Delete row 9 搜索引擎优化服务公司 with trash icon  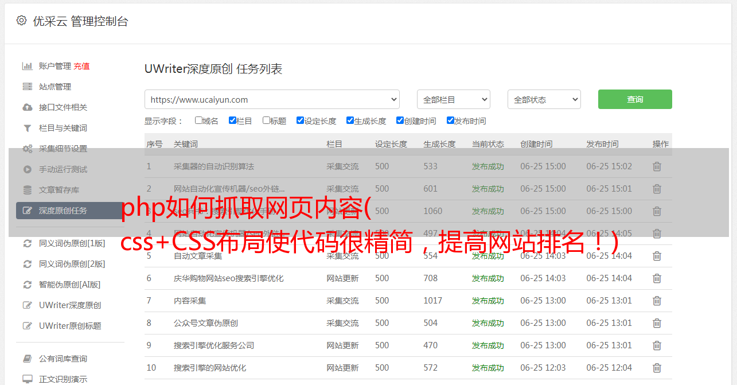click(657, 345)
